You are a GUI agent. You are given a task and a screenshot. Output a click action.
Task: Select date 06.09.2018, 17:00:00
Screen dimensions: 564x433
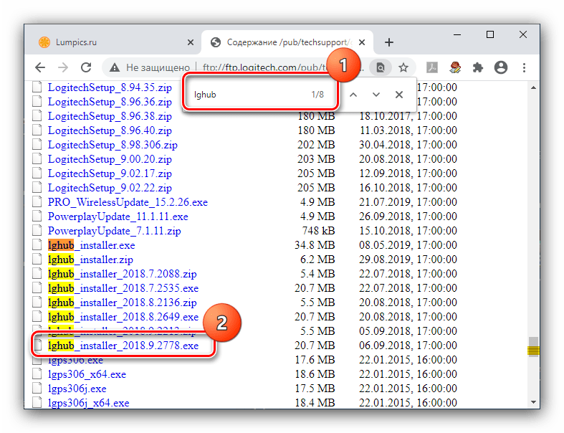pyautogui.click(x=408, y=346)
